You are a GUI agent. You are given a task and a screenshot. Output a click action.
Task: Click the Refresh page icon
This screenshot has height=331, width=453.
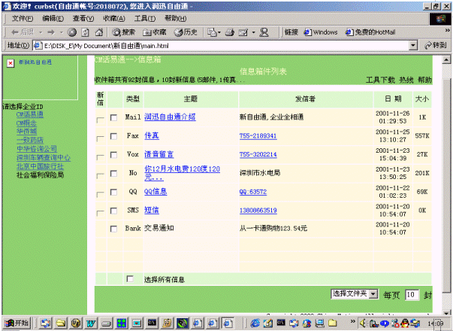(86, 32)
